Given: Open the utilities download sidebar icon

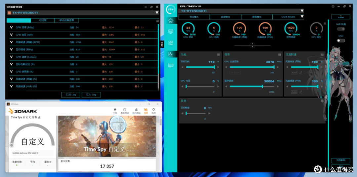Looking at the screenshot, I should tap(171, 43).
